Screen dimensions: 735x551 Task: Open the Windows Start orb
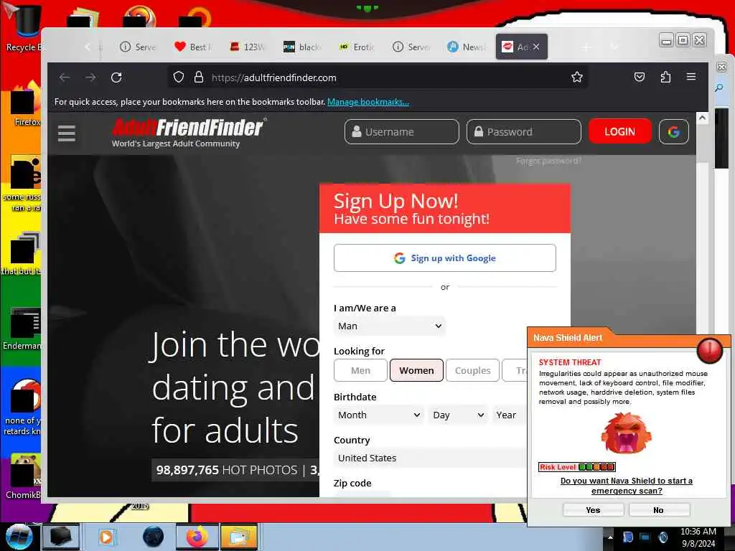[18, 537]
